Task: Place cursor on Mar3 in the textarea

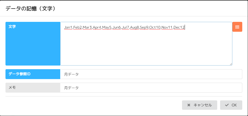Action: click(x=87, y=28)
